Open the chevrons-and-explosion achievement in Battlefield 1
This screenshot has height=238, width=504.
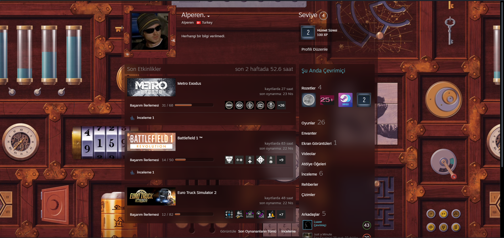[x=271, y=160]
